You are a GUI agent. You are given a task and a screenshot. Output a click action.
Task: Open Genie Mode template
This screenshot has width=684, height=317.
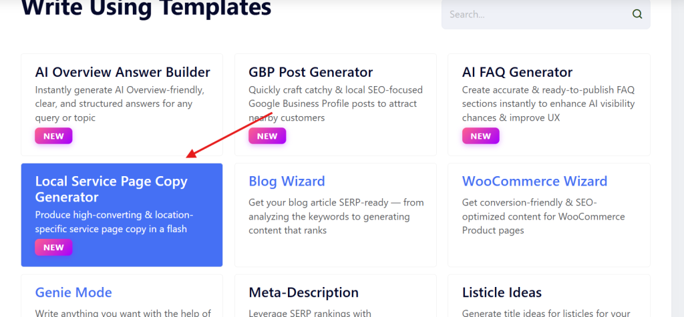73,292
